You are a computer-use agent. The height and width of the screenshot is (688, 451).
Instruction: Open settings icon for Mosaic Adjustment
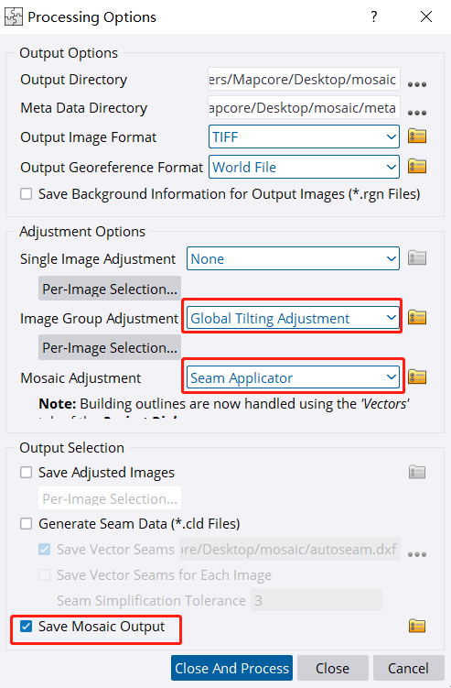tap(417, 377)
